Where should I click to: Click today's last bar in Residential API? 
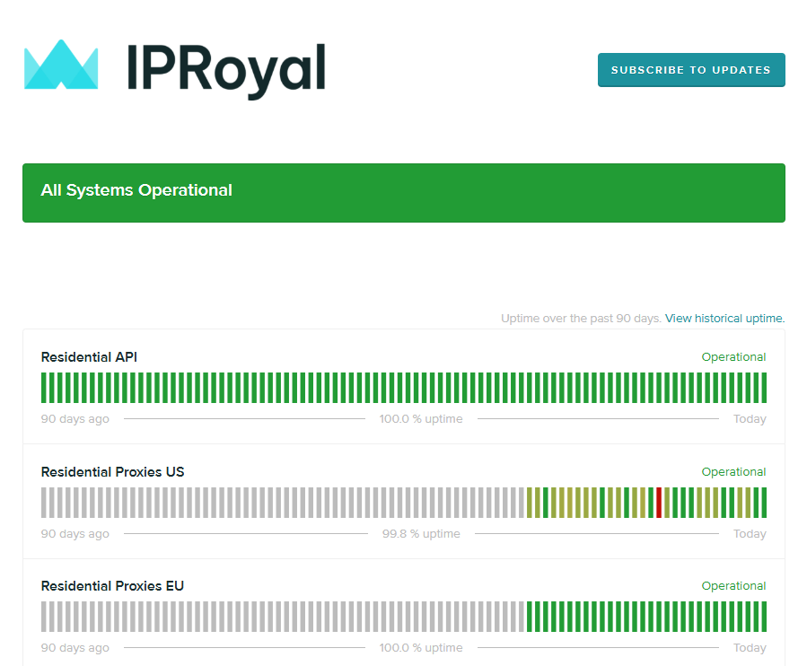click(x=764, y=388)
